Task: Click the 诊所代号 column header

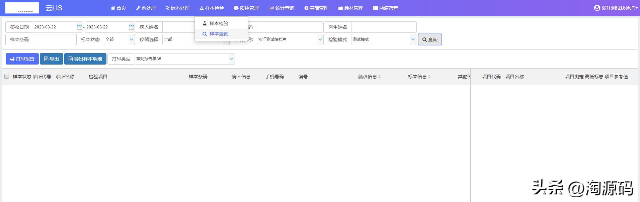Action: point(42,77)
